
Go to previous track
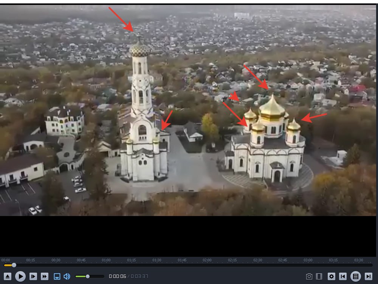[343, 276]
